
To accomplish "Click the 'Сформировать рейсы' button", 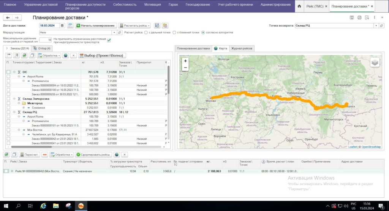I will 93,155.
